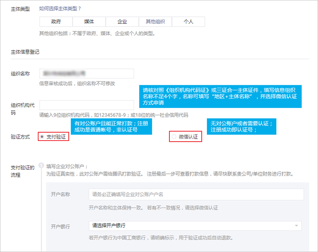318x252 pixels.
Task: Click the 组织机构代码 input field
Action: click(86, 105)
